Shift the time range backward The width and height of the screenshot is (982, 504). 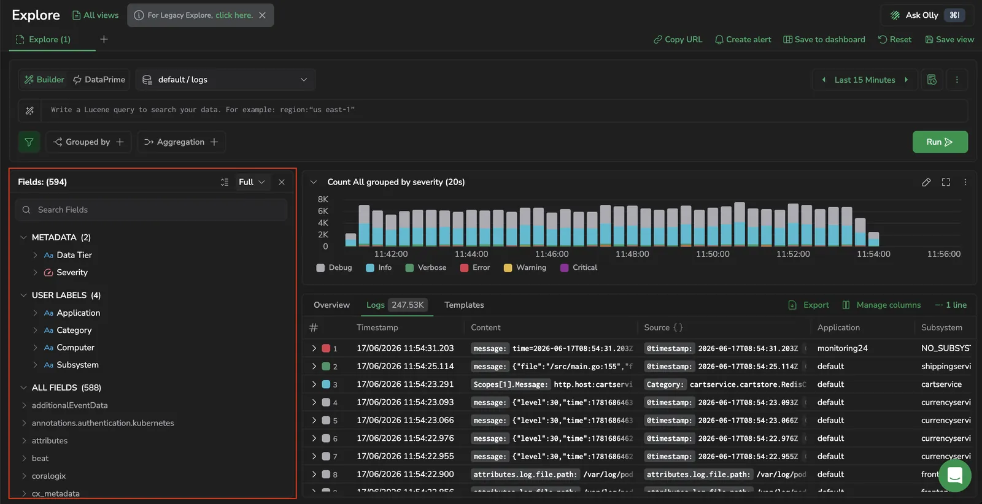pyautogui.click(x=824, y=80)
